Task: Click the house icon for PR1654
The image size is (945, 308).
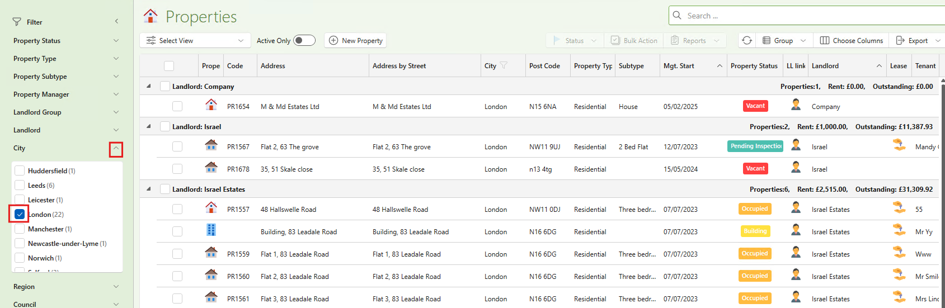Action: pos(211,105)
